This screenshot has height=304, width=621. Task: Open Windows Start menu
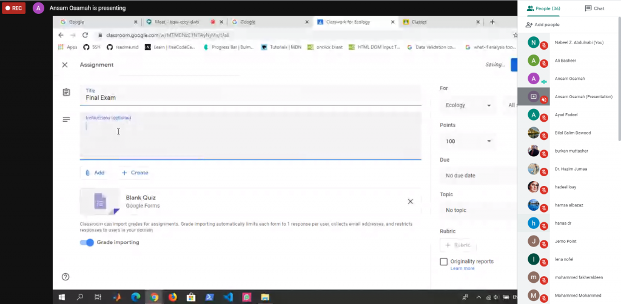point(61,297)
